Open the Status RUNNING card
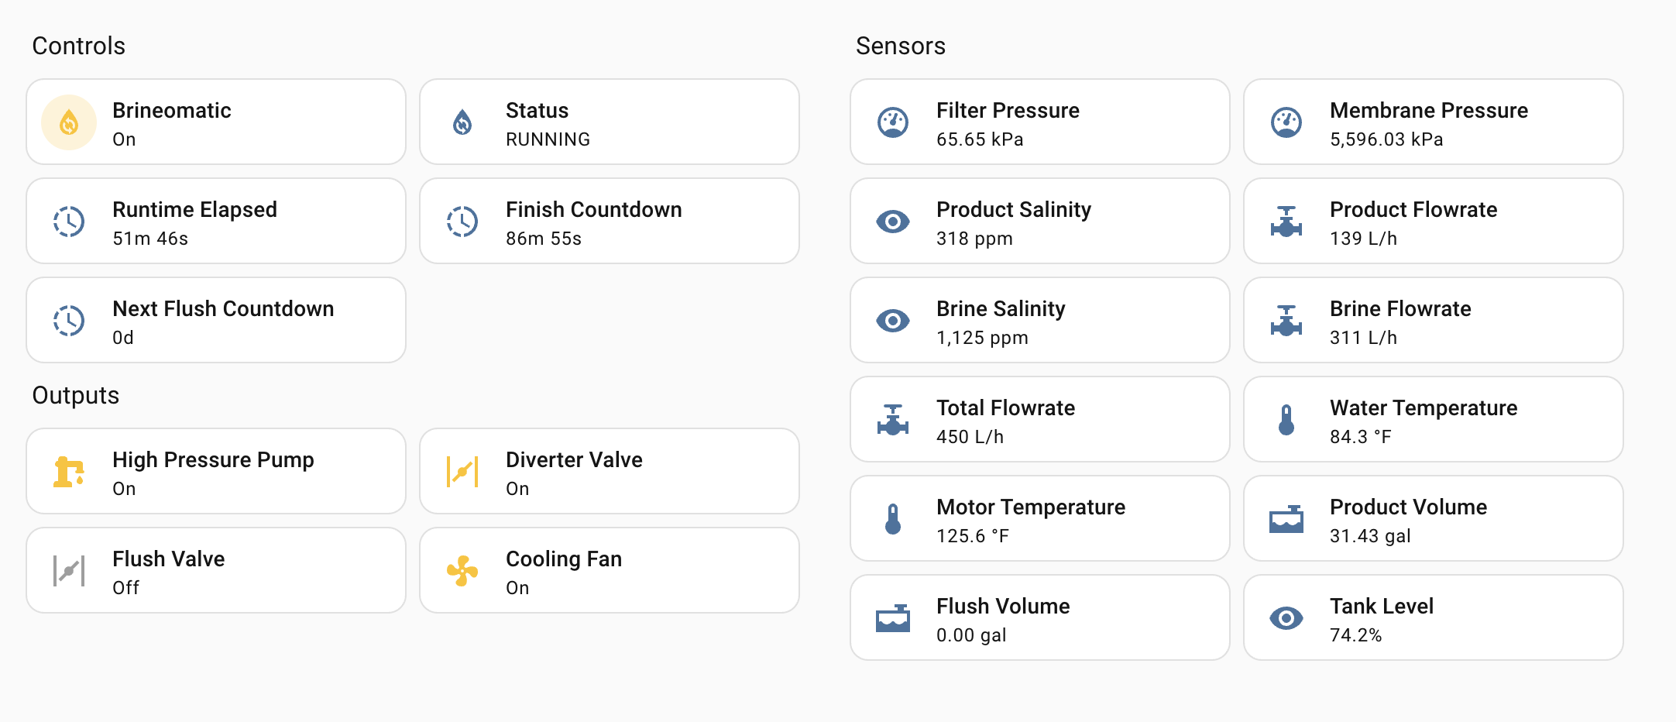Image resolution: width=1676 pixels, height=722 pixels. [609, 122]
